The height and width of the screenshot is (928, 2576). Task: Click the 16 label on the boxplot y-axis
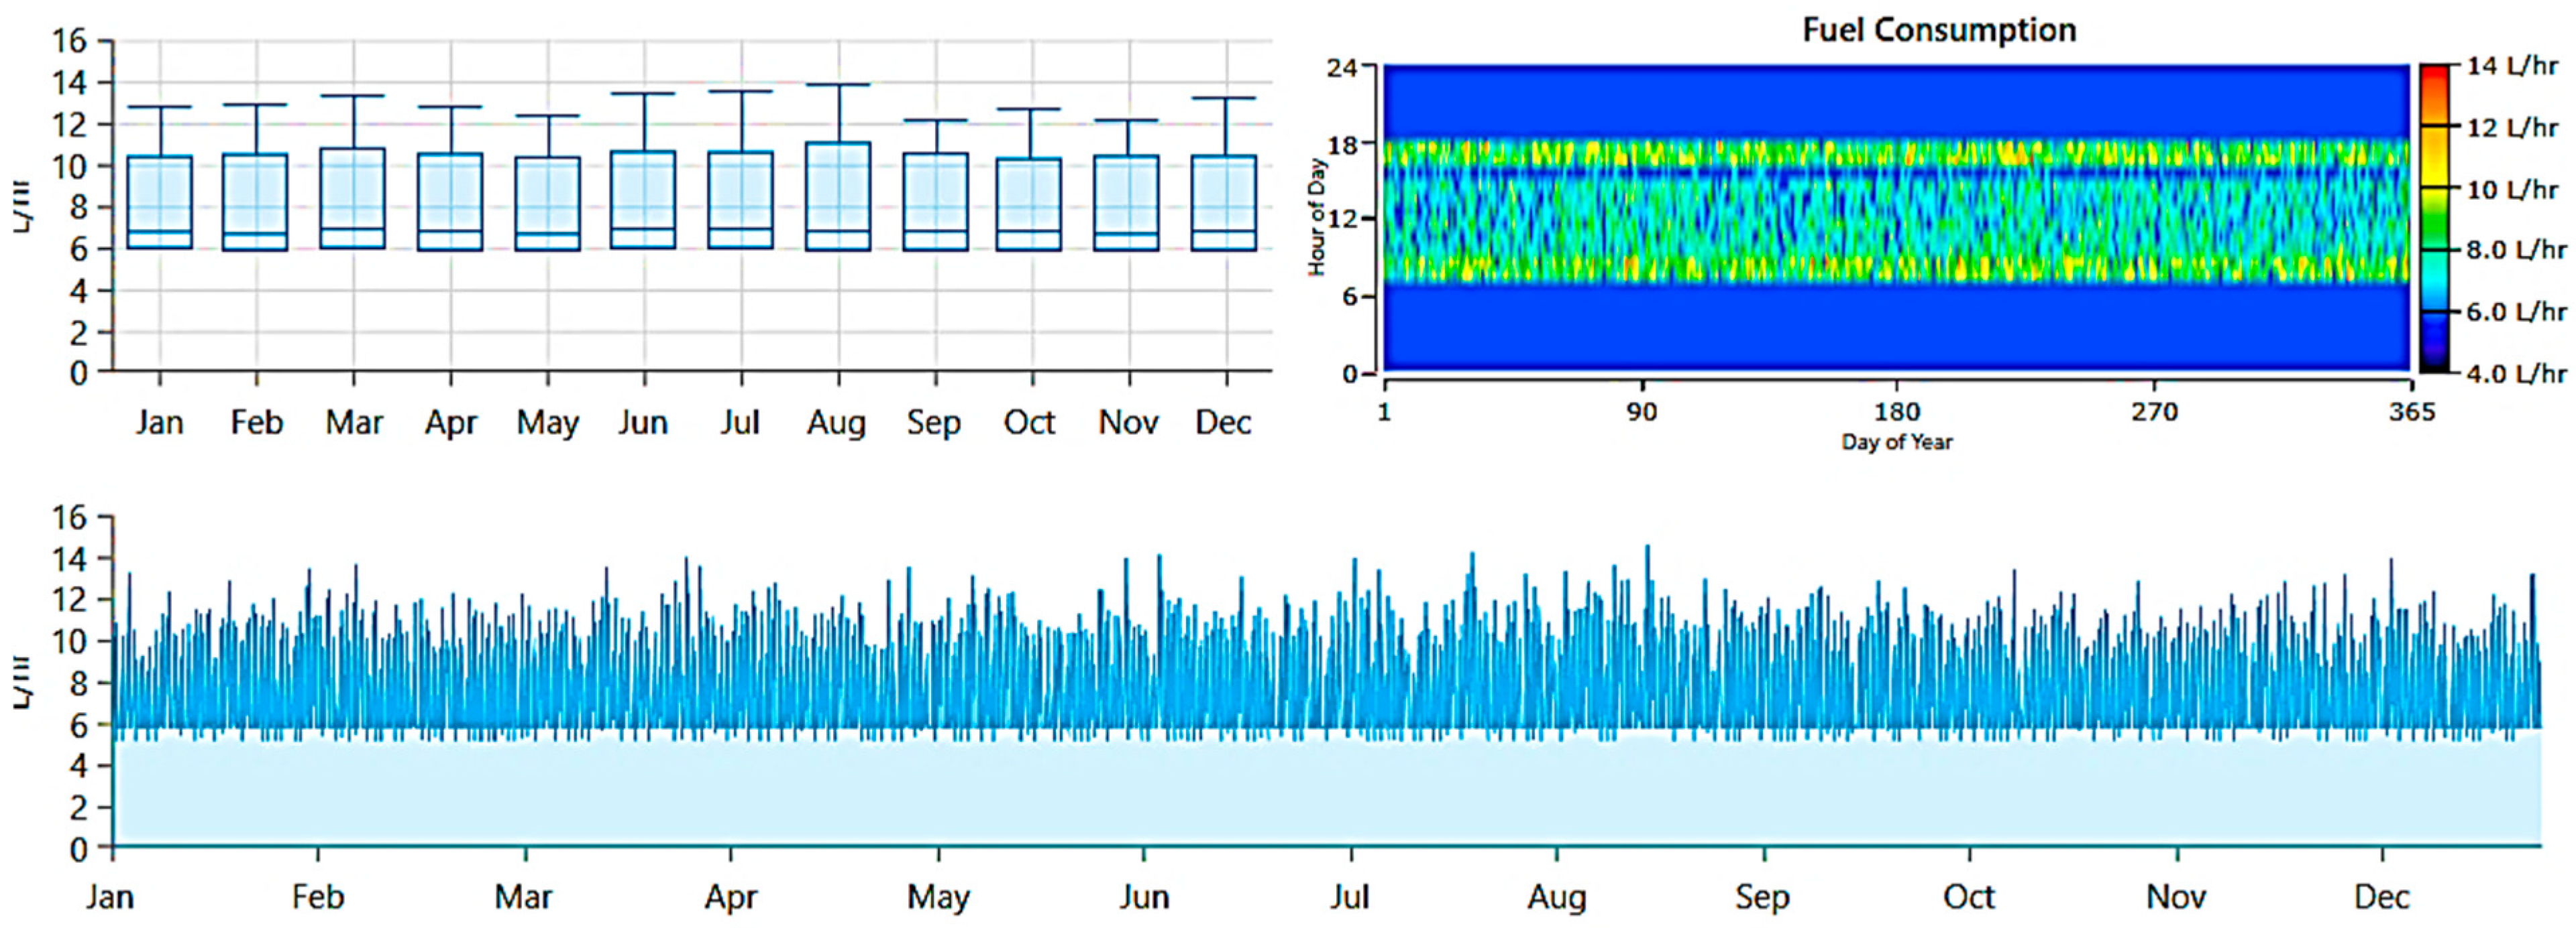click(70, 41)
